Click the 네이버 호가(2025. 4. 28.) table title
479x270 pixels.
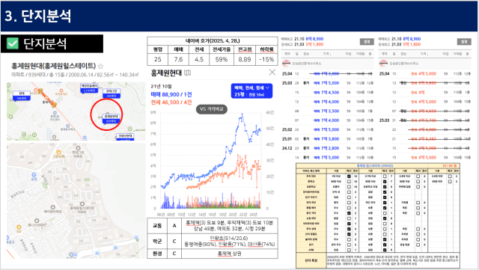tap(213, 41)
